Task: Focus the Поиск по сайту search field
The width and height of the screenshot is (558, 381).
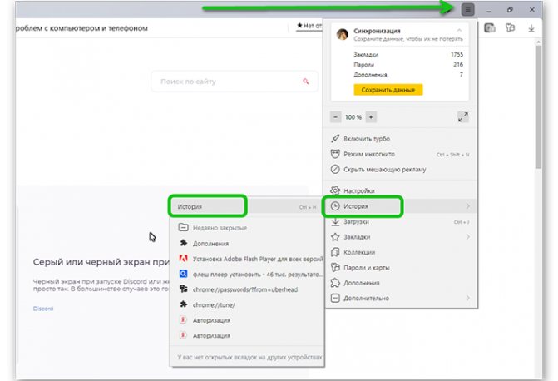Action: [x=235, y=82]
